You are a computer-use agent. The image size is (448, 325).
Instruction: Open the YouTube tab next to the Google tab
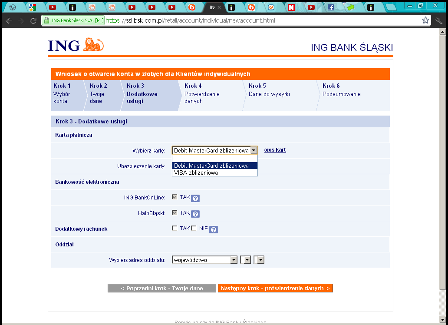point(52,7)
